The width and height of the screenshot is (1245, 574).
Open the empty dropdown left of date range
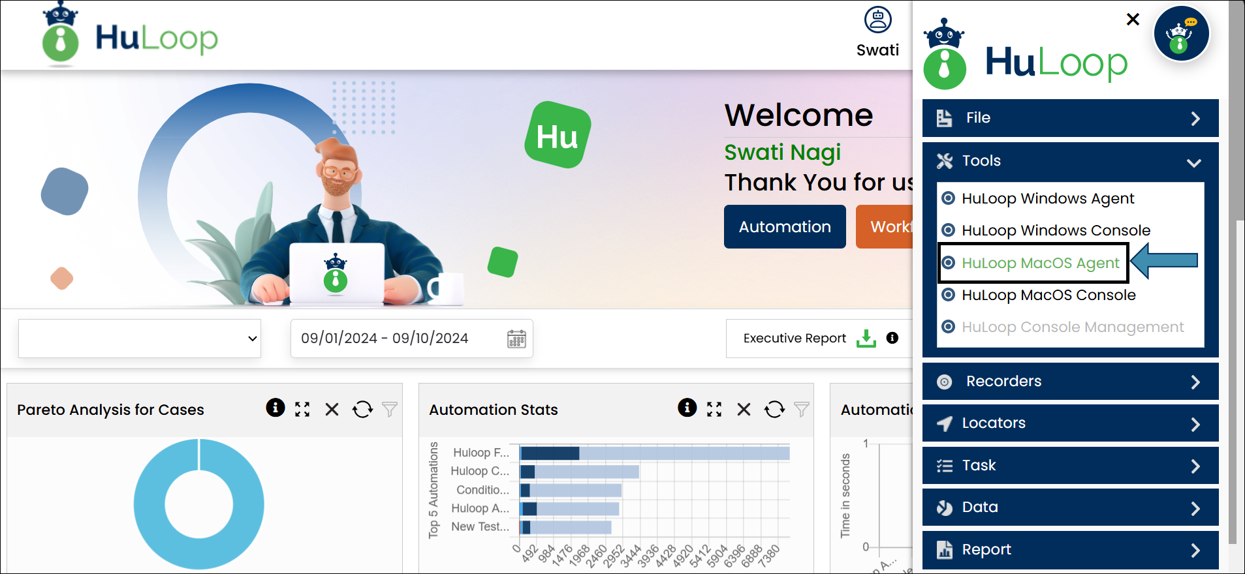(140, 339)
